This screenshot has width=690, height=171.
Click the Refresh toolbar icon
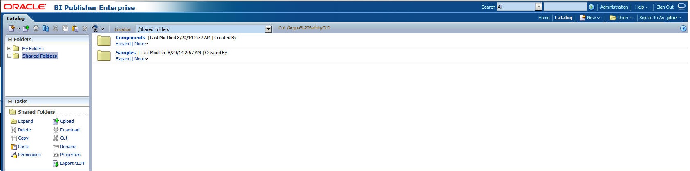click(x=45, y=29)
